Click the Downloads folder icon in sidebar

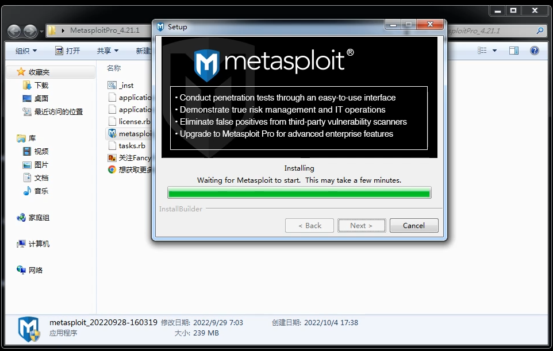(27, 85)
